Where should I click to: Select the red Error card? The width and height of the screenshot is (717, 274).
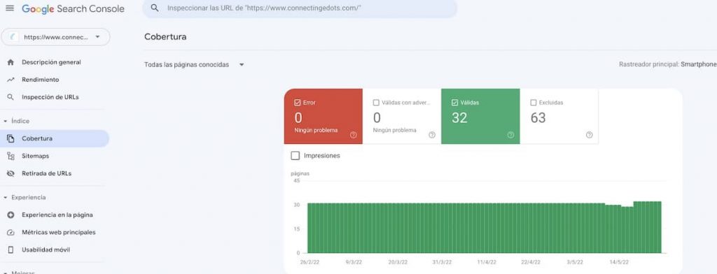[x=323, y=117]
